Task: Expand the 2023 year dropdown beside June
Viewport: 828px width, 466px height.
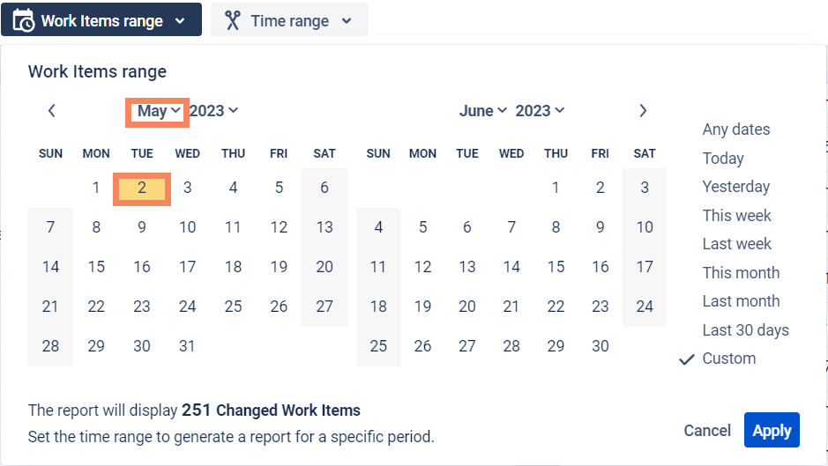Action: pyautogui.click(x=540, y=111)
